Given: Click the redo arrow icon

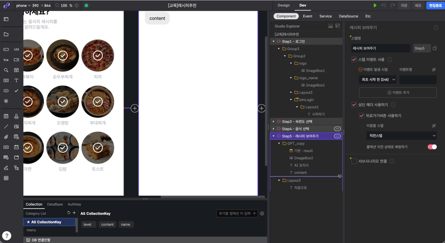Looking at the screenshot, I should [393, 6].
